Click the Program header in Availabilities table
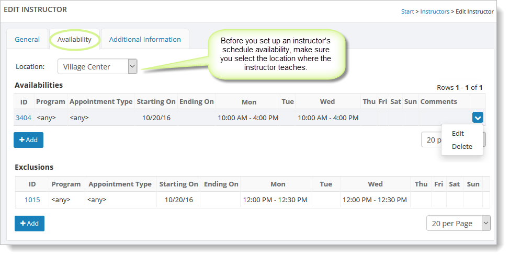Viewport: 510px width, 258px height. pos(51,101)
